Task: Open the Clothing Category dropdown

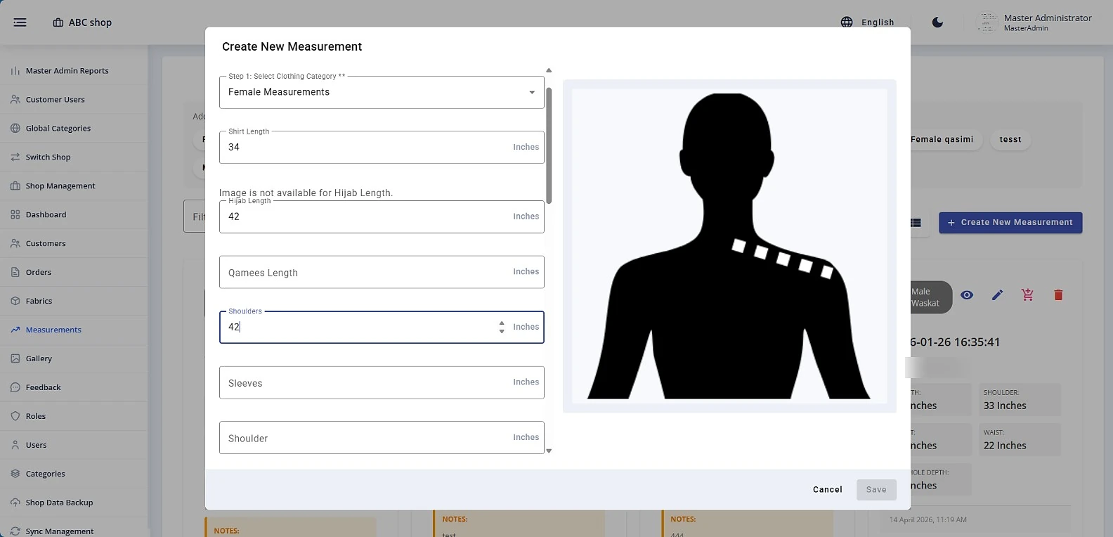Action: tap(382, 92)
